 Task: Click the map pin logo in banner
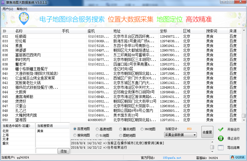pos(24,19)
